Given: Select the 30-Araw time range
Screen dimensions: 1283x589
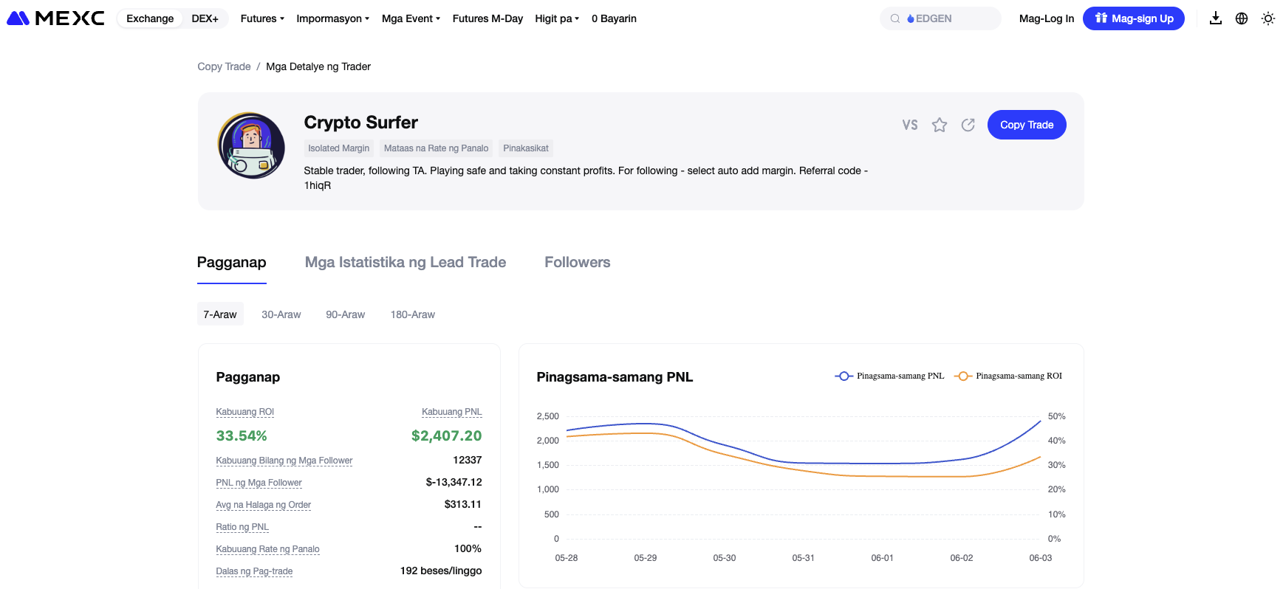Looking at the screenshot, I should pyautogui.click(x=281, y=314).
